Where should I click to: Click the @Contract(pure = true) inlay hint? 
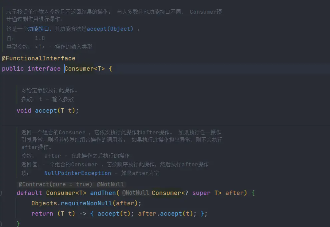(55, 184)
